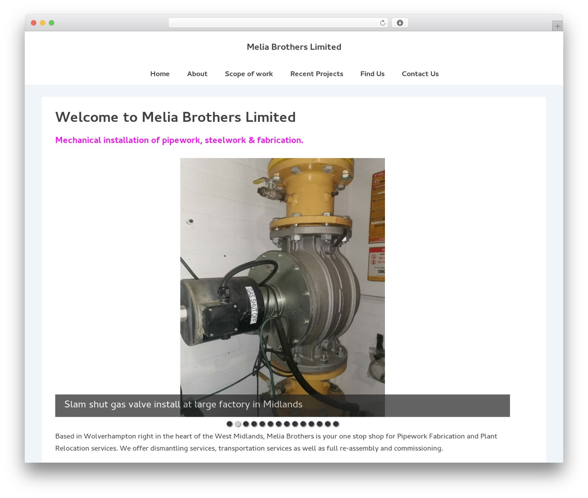The image size is (588, 498).
Task: Select the last slideshow pager dot
Action: 336,424
